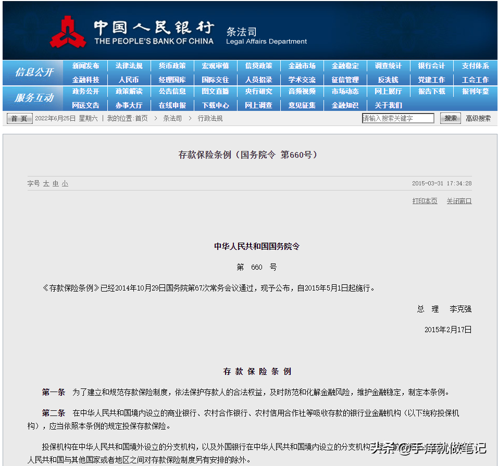Follow the 行政法规 breadcrumb link
The width and height of the screenshot is (498, 466).
tap(210, 118)
